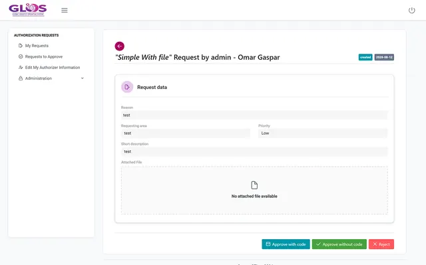Click Approve without code button
The width and height of the screenshot is (426, 265).
(x=339, y=244)
